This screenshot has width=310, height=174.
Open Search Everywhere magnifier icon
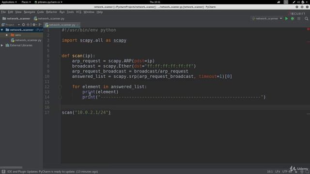tap(306, 18)
